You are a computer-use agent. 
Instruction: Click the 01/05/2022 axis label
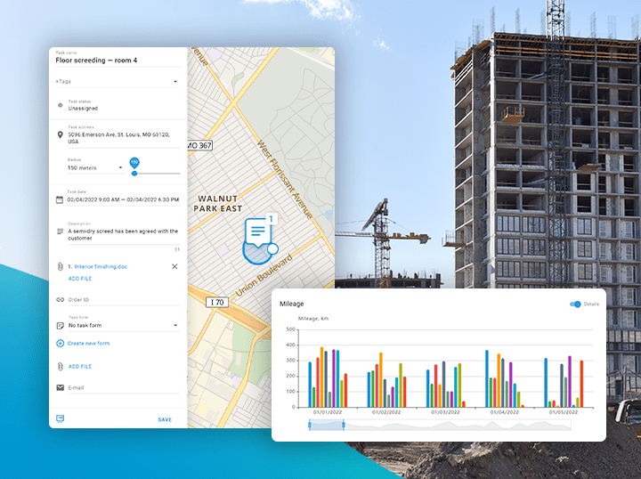564,412
